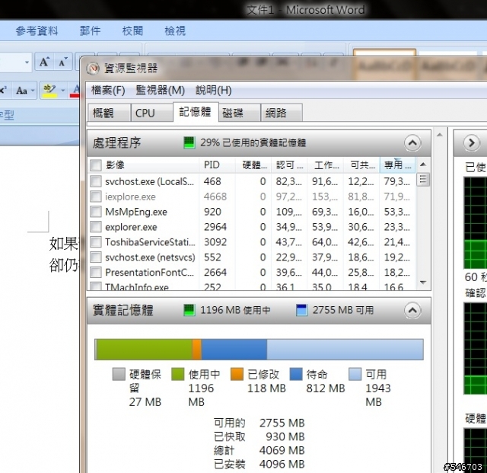
Task: Click process list scrollbar down arrow
Action: click(x=423, y=283)
